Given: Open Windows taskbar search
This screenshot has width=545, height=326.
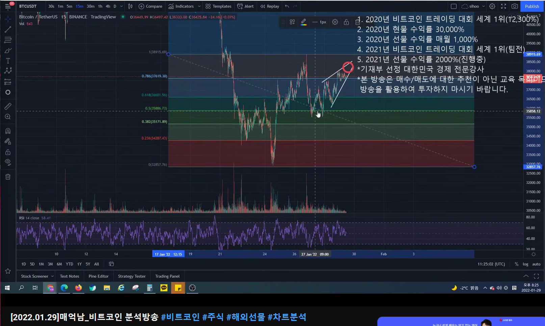Looking at the screenshot, I should tap(21, 288).
